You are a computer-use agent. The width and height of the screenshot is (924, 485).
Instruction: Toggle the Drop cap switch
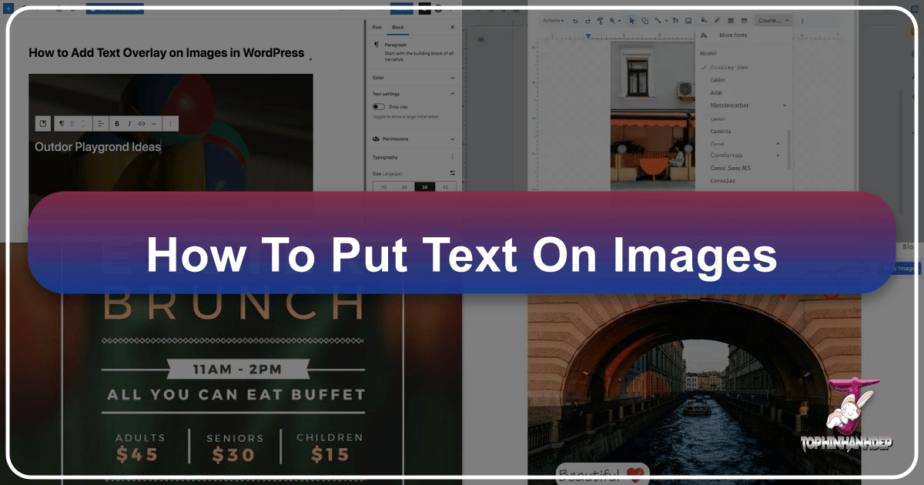[379, 107]
